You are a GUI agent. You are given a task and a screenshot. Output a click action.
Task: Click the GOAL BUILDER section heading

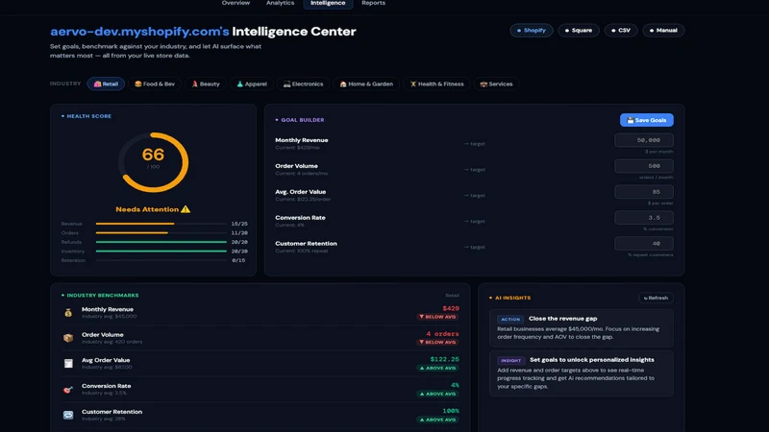pyautogui.click(x=302, y=120)
